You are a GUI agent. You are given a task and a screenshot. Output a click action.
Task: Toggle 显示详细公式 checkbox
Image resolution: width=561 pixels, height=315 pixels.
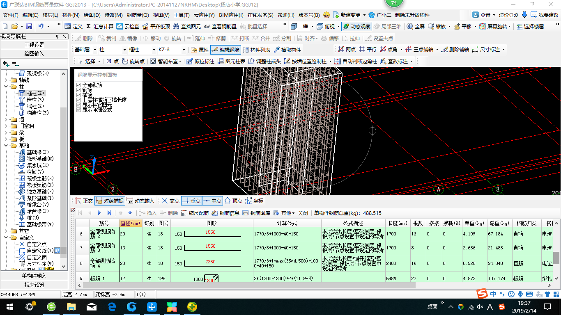click(x=78, y=110)
